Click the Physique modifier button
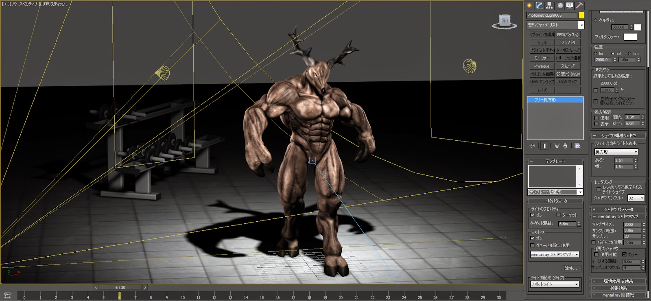This screenshot has width=651, height=301. coord(542,66)
